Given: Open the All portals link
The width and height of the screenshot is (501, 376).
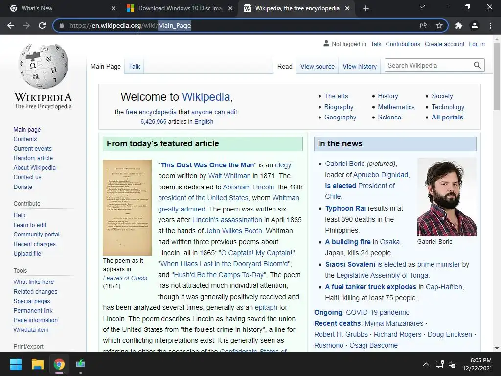Looking at the screenshot, I should (x=447, y=117).
